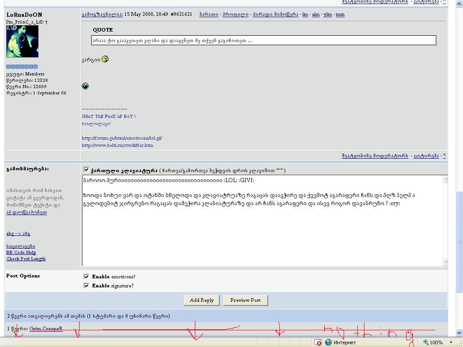Click the textarea scrollbar up arrow
This screenshot has height=347, width=463.
point(445,179)
